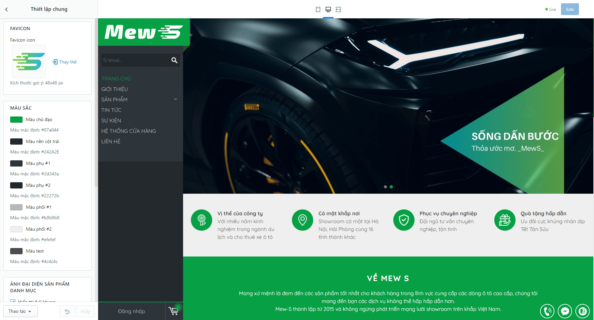Click the Vị thế của công ty title

[x=240, y=213]
